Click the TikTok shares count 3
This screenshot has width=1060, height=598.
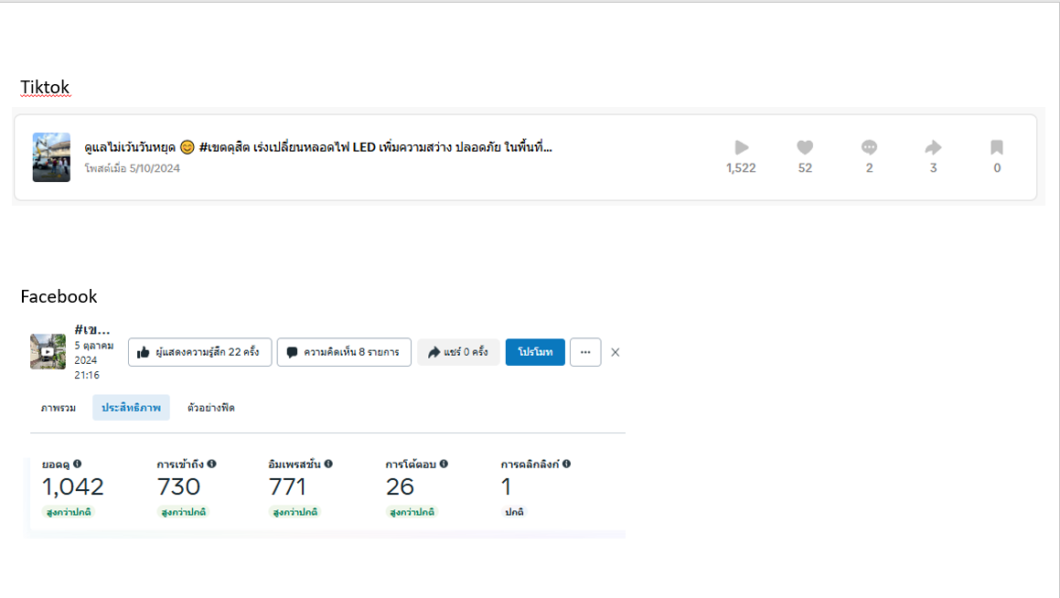click(x=933, y=168)
